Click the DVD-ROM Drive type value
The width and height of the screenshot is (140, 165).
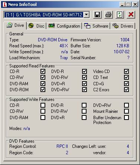coord(53,40)
